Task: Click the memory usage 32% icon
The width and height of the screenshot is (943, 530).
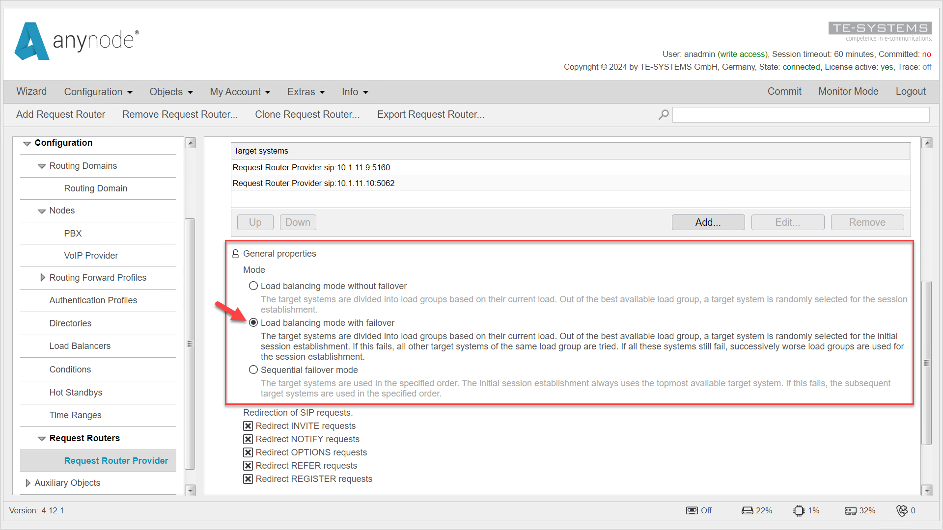Action: coord(850,511)
